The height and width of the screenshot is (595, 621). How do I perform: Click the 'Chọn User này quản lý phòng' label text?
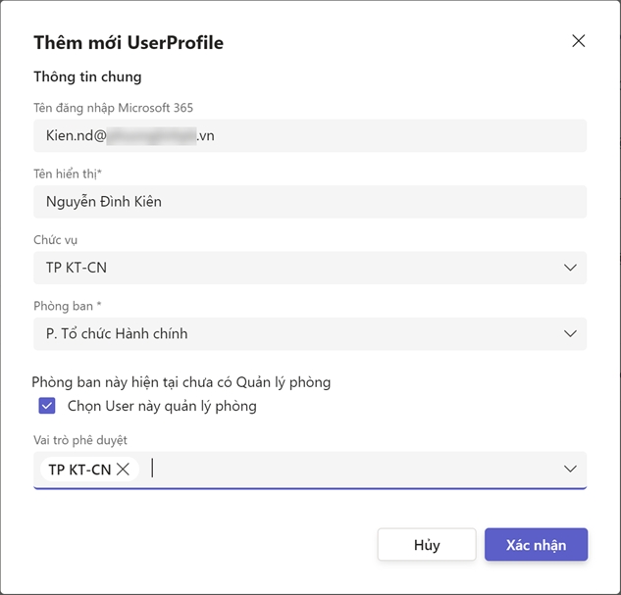162,406
